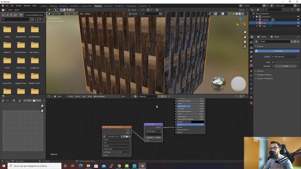The image size is (301, 169).
Task: Click the file browser path field
Action: tap(34, 15)
